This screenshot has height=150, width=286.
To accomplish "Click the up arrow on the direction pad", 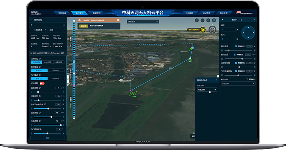I will click(x=248, y=28).
